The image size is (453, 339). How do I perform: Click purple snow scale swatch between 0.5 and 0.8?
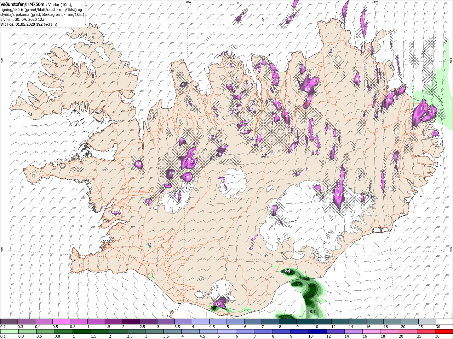(x=61, y=322)
